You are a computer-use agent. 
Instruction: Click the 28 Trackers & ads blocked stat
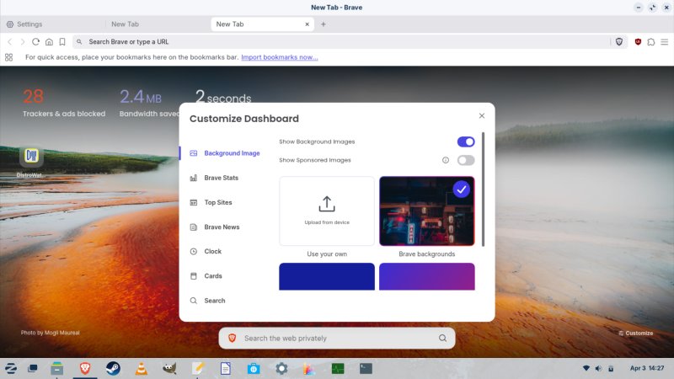click(64, 103)
